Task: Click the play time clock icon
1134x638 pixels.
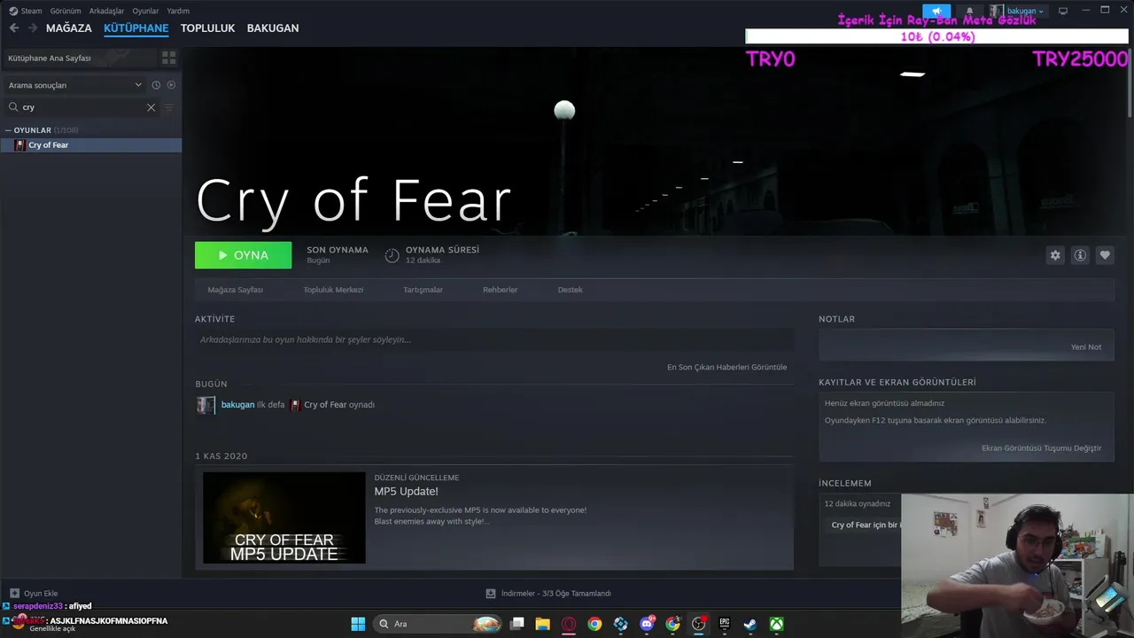Action: tap(392, 255)
